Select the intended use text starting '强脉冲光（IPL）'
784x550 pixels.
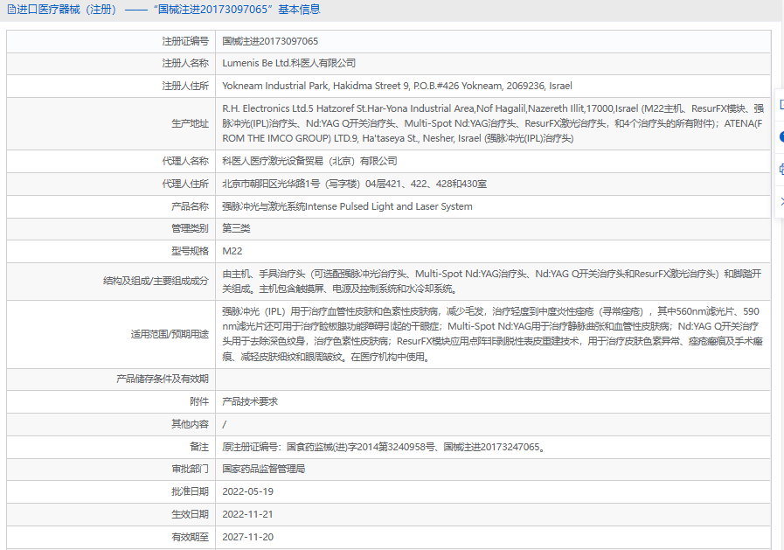pos(492,334)
